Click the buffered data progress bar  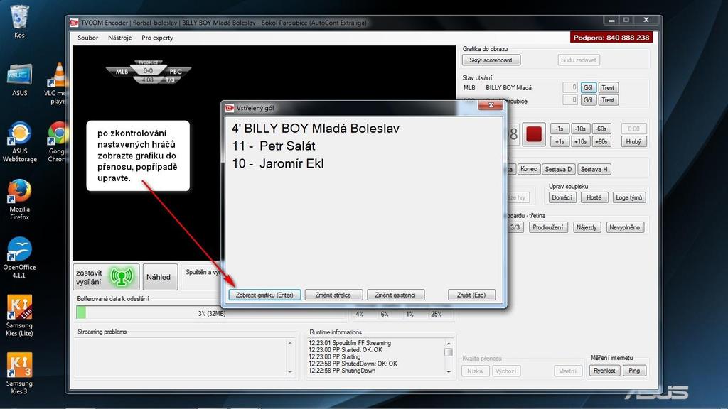(x=211, y=312)
